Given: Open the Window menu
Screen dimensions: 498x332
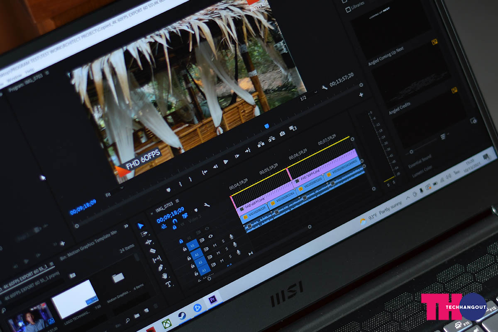Looking at the screenshot, I should coord(15,77).
